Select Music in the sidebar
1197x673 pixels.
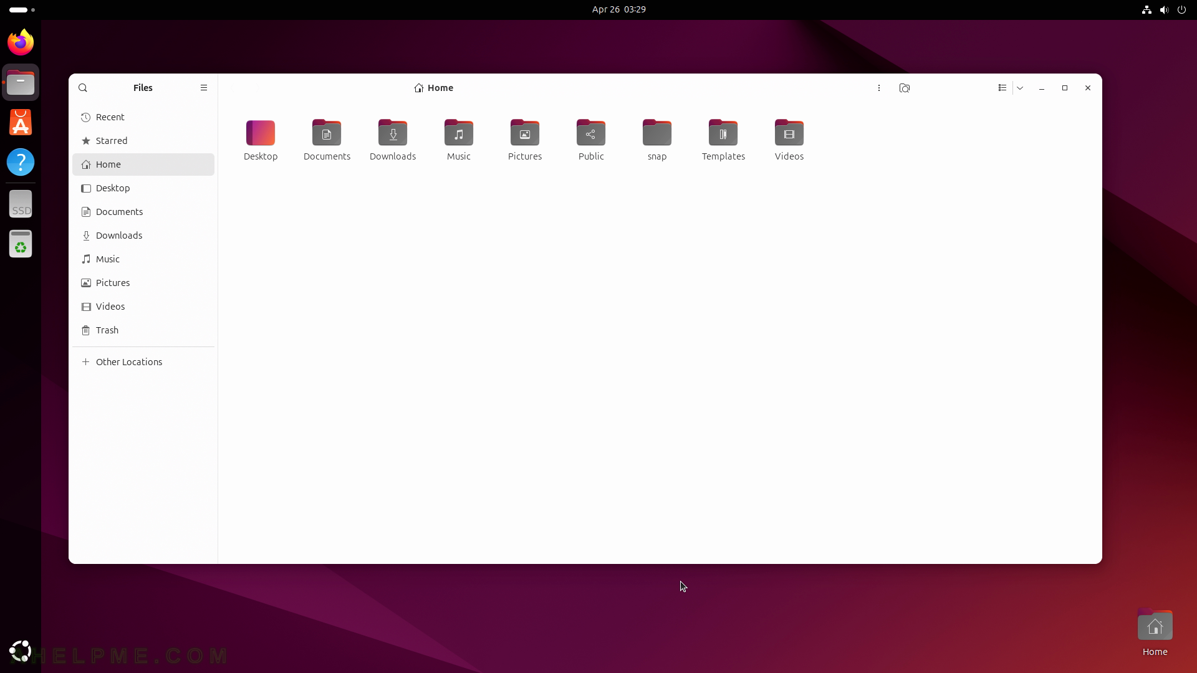(143, 259)
